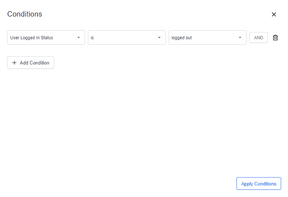
Task: Click the 'AND' label text
Action: 258,38
